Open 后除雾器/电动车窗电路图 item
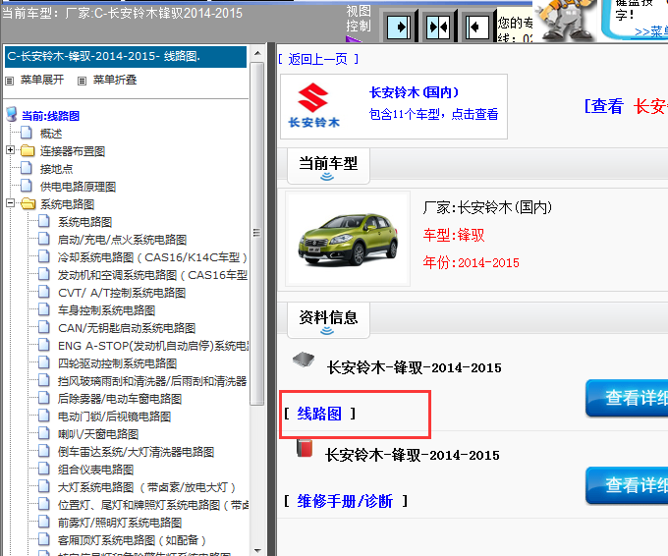The image size is (668, 556). pyautogui.click(x=120, y=399)
